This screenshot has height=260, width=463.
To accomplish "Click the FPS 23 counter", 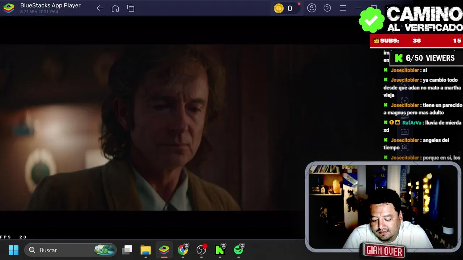I will [x=13, y=237].
